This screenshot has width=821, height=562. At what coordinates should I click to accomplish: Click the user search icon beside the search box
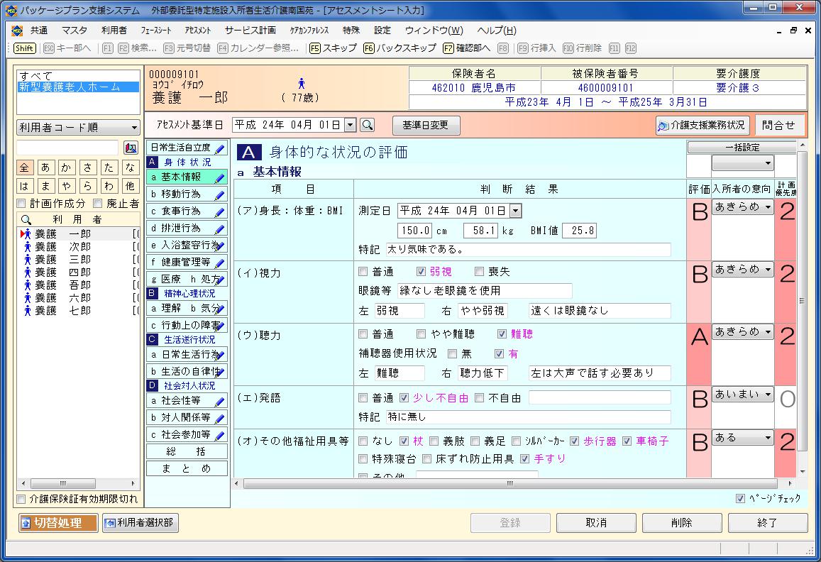click(131, 148)
